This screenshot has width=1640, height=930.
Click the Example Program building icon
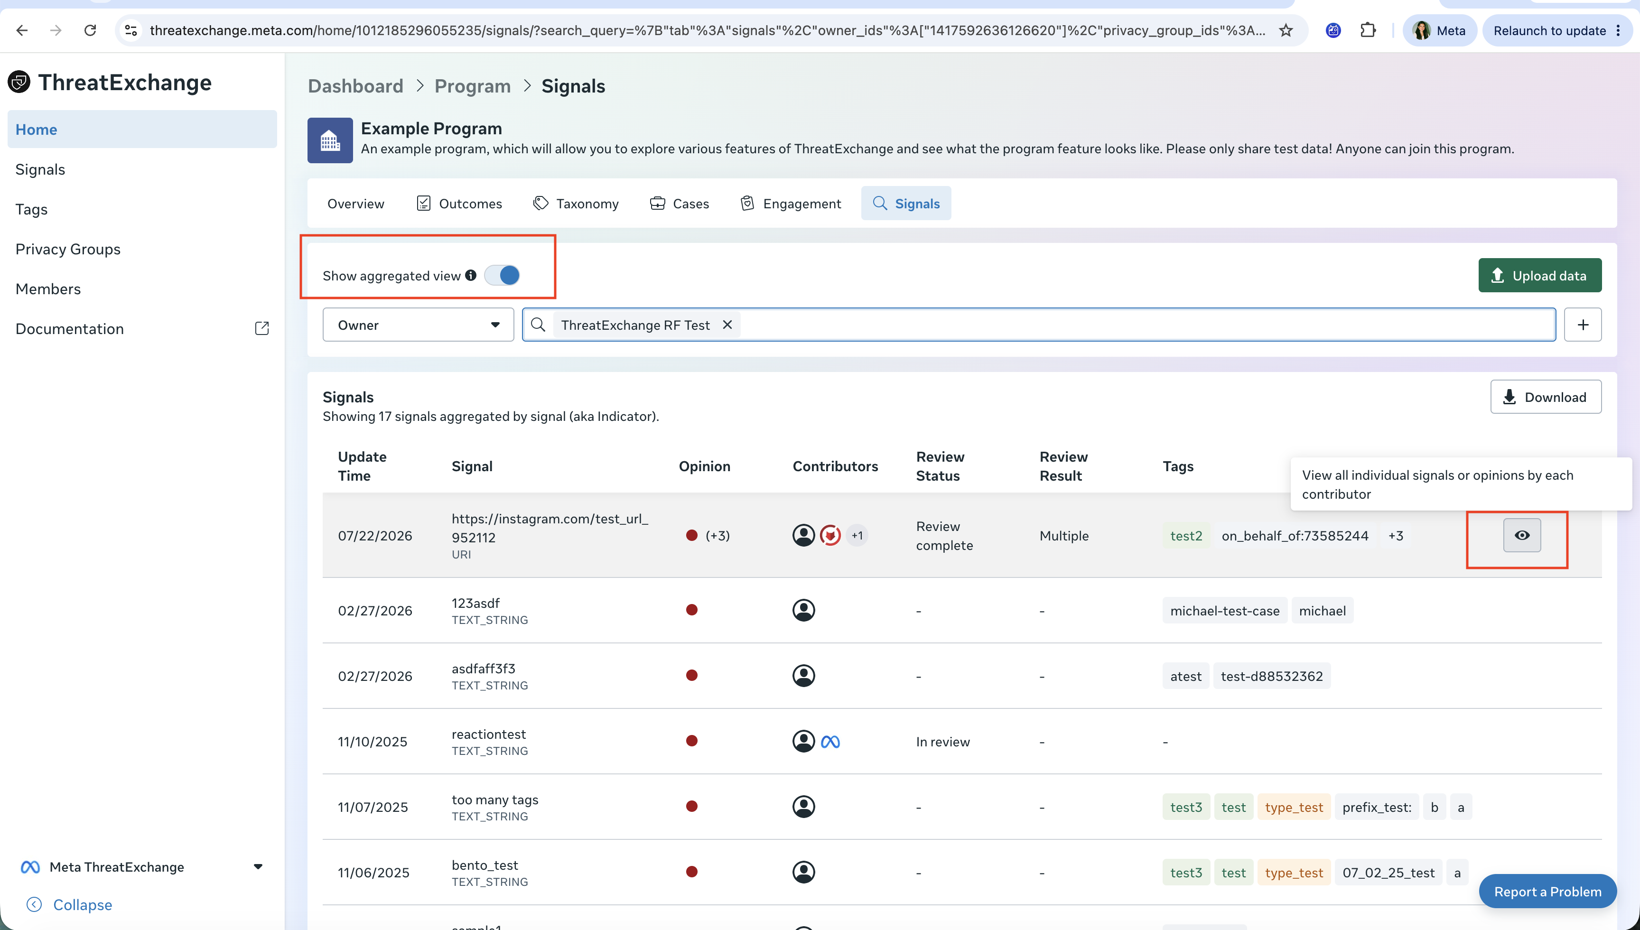pos(329,140)
